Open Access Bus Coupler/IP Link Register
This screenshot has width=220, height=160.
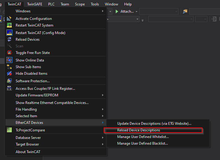[56, 88]
